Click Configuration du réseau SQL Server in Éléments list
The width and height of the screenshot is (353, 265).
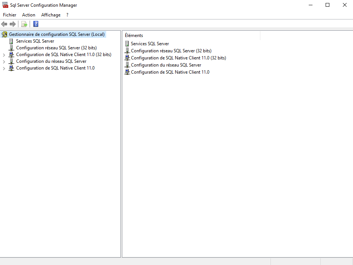tap(166, 65)
